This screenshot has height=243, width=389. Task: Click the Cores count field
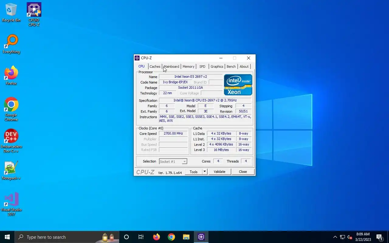point(218,161)
